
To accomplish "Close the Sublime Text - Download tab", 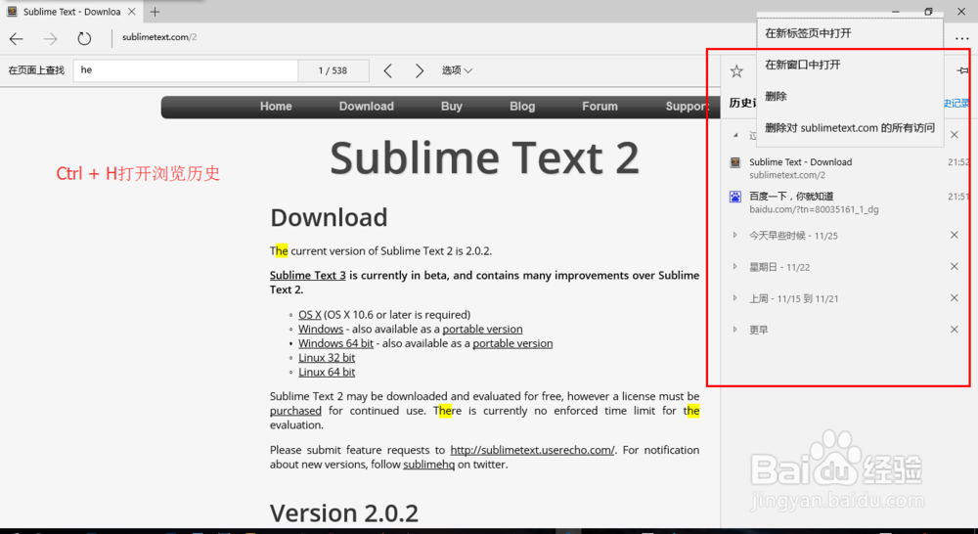I will click(x=132, y=11).
